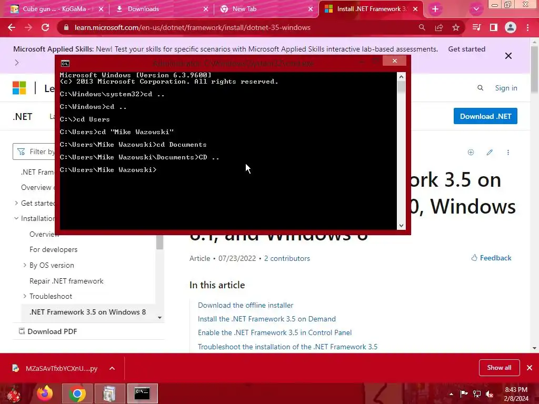
Task: Open a new tab with plus button
Action: (435, 9)
